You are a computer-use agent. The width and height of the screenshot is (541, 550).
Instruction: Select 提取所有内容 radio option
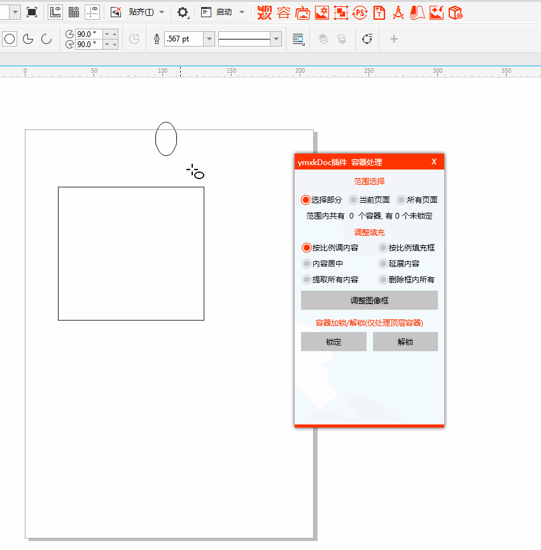click(x=307, y=280)
